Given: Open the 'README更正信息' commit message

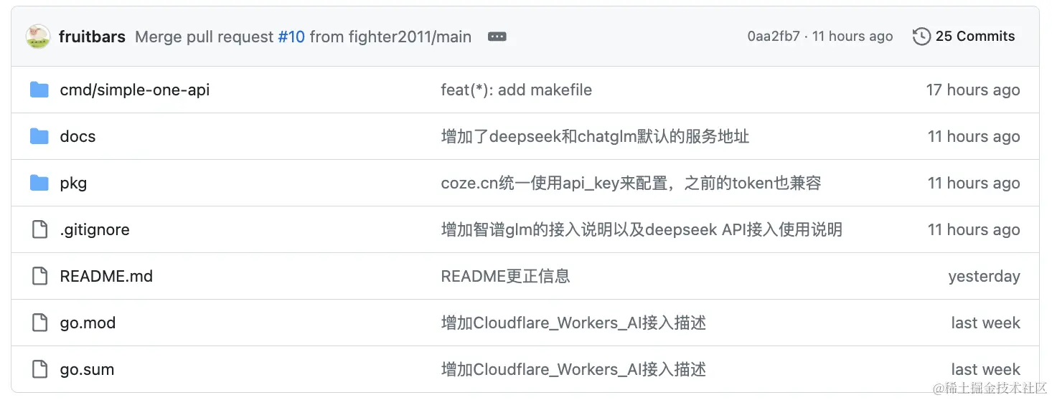Looking at the screenshot, I should click(x=505, y=276).
